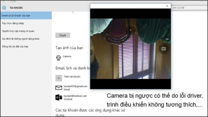Open 'Tùy chọn đăng nhập' section

[x=13, y=23]
